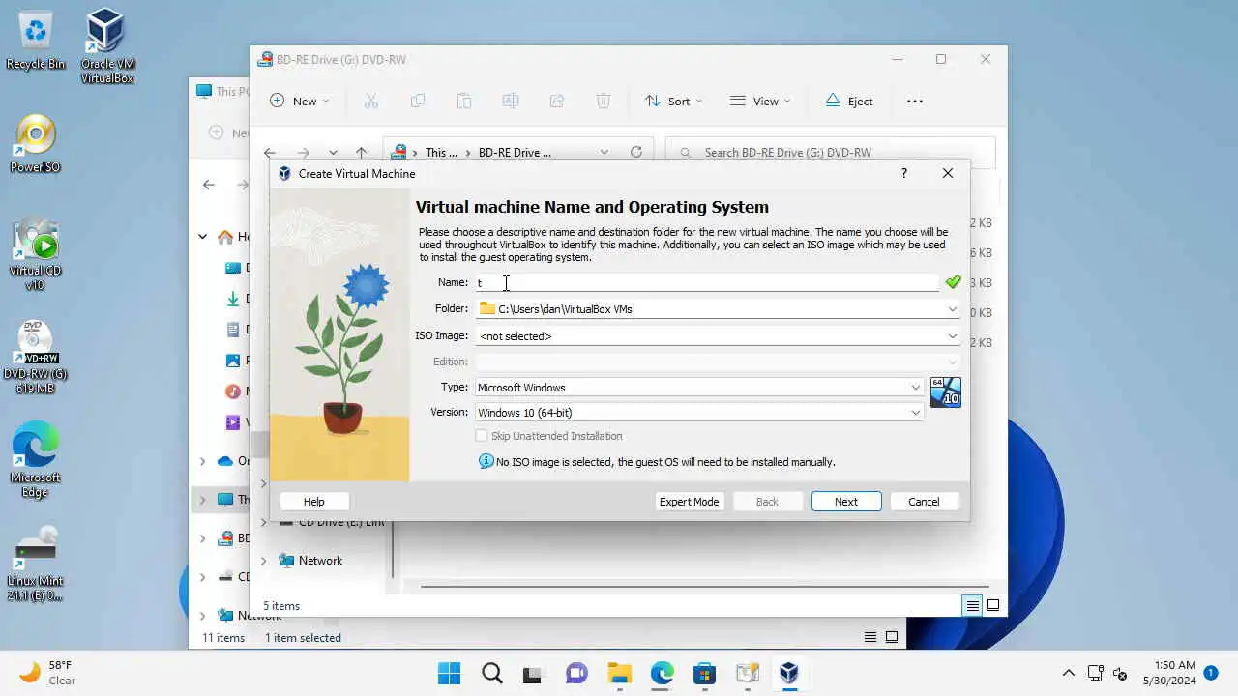This screenshot has width=1238, height=696.
Task: Select Network in the navigation pane
Action: click(x=320, y=561)
